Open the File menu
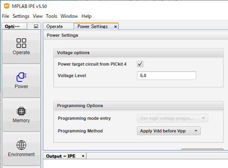The width and height of the screenshot is (228, 168). (5, 16)
